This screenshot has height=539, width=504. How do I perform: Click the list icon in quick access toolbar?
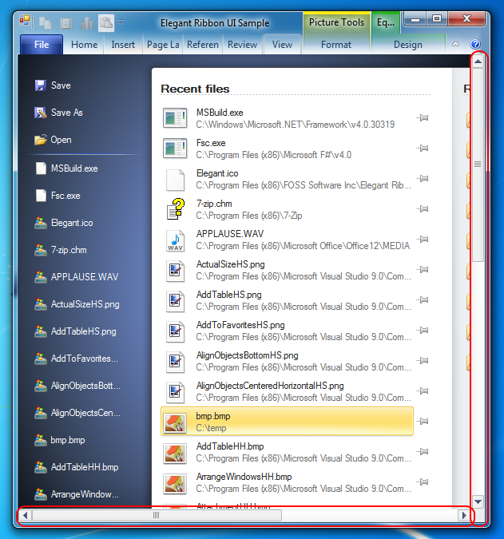coord(66,23)
